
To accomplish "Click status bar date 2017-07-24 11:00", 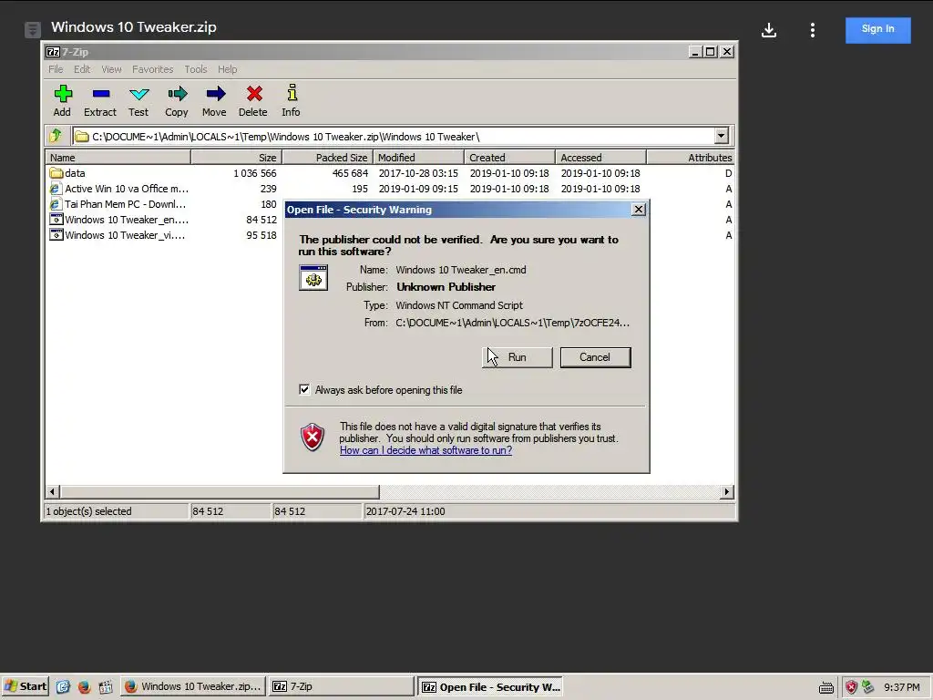I will pos(405,511).
